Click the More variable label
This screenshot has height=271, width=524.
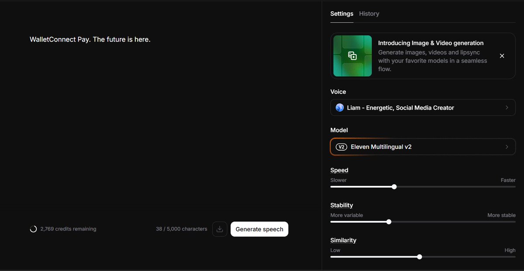click(x=347, y=215)
